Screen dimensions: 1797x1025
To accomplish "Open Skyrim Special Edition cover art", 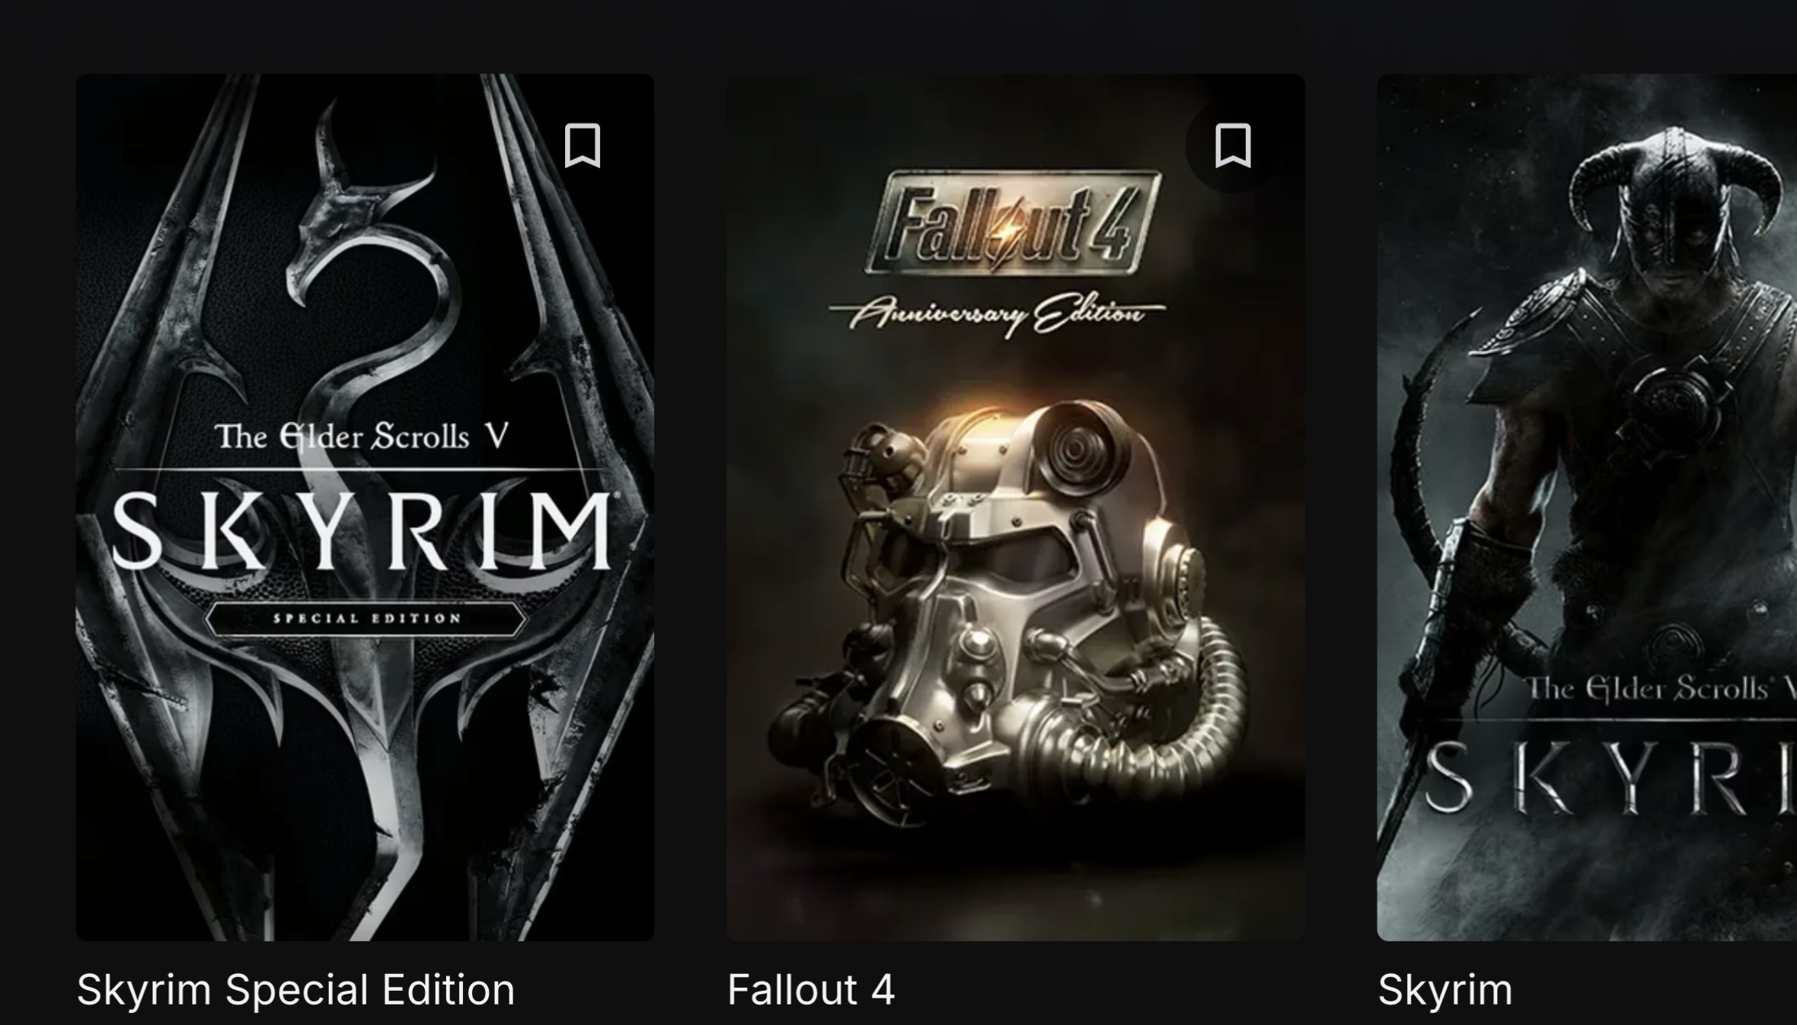I will 365,508.
